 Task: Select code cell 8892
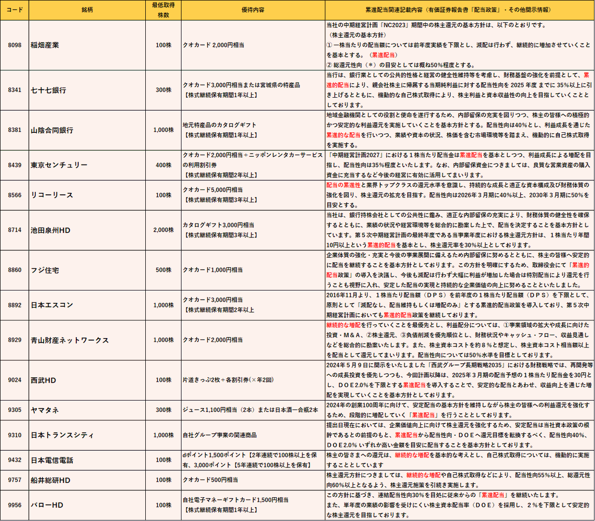[x=14, y=305]
